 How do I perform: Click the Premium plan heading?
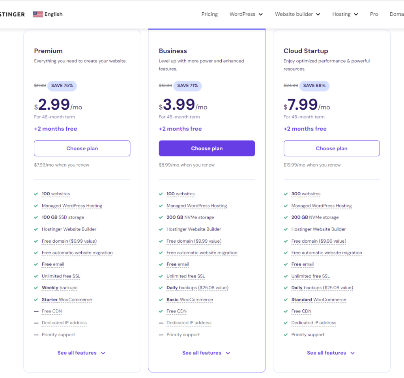point(48,51)
